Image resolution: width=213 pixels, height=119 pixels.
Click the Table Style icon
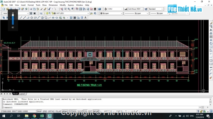146,9
